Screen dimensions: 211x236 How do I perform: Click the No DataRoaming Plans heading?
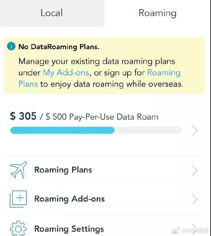pyautogui.click(x=59, y=47)
